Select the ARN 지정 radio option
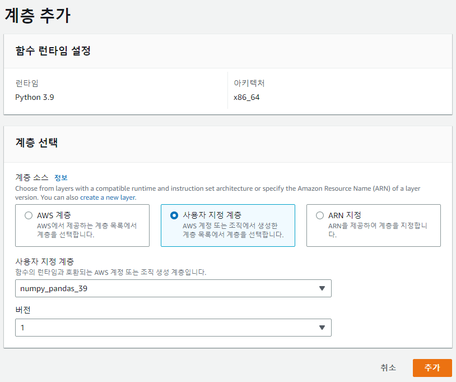456x382 pixels. point(320,215)
